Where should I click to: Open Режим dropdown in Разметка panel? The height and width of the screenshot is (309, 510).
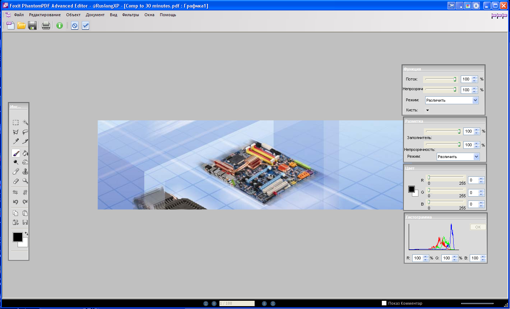476,157
